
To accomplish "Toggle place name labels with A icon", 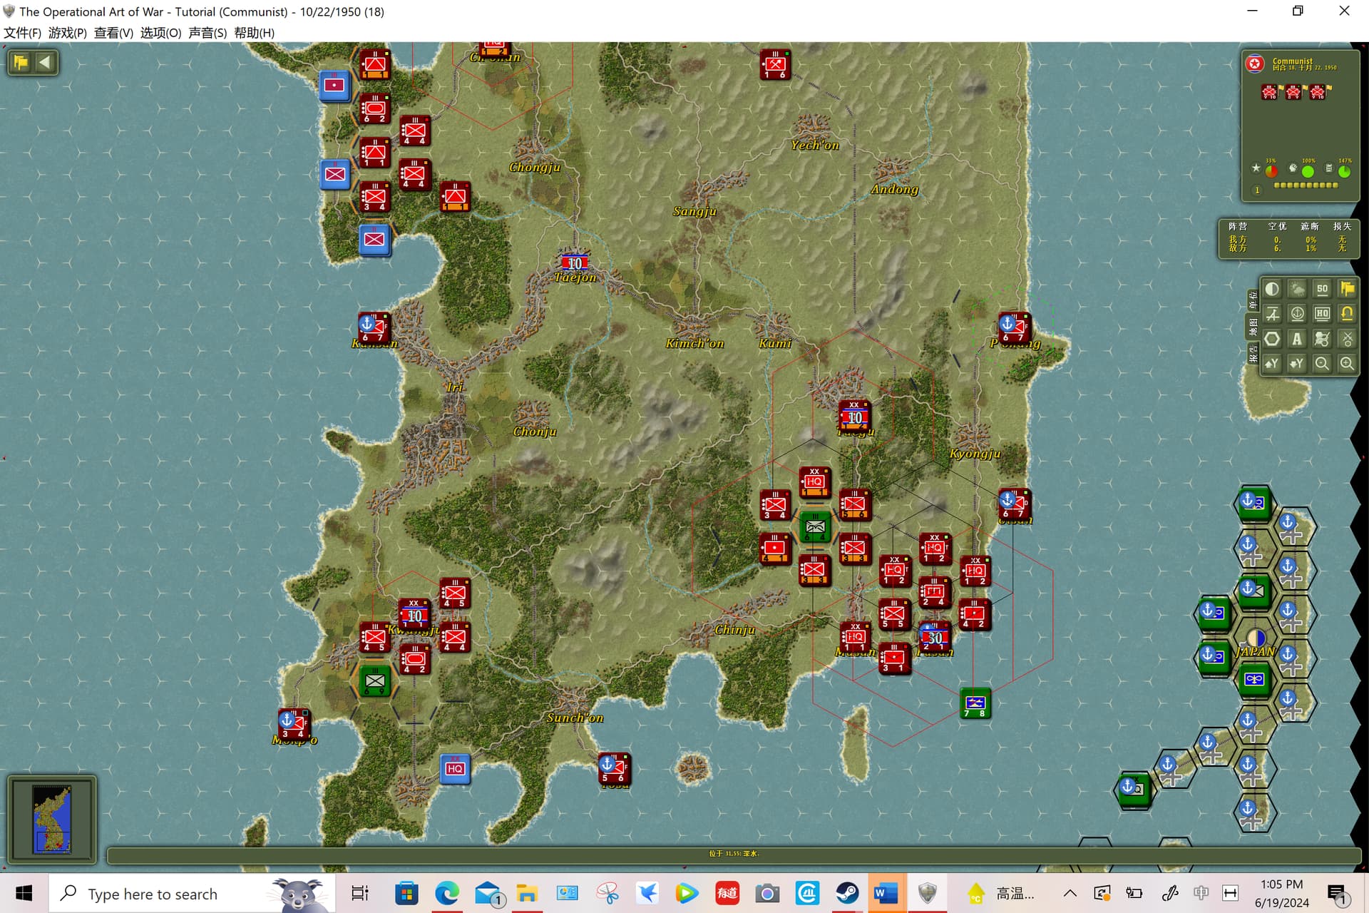I will (1297, 339).
